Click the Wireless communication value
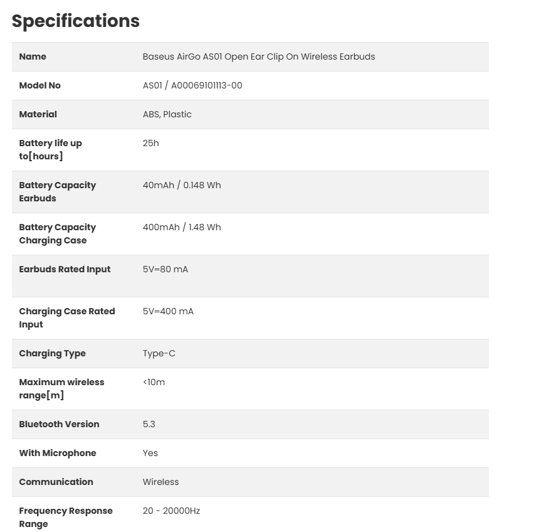554x532 pixels. tap(161, 482)
